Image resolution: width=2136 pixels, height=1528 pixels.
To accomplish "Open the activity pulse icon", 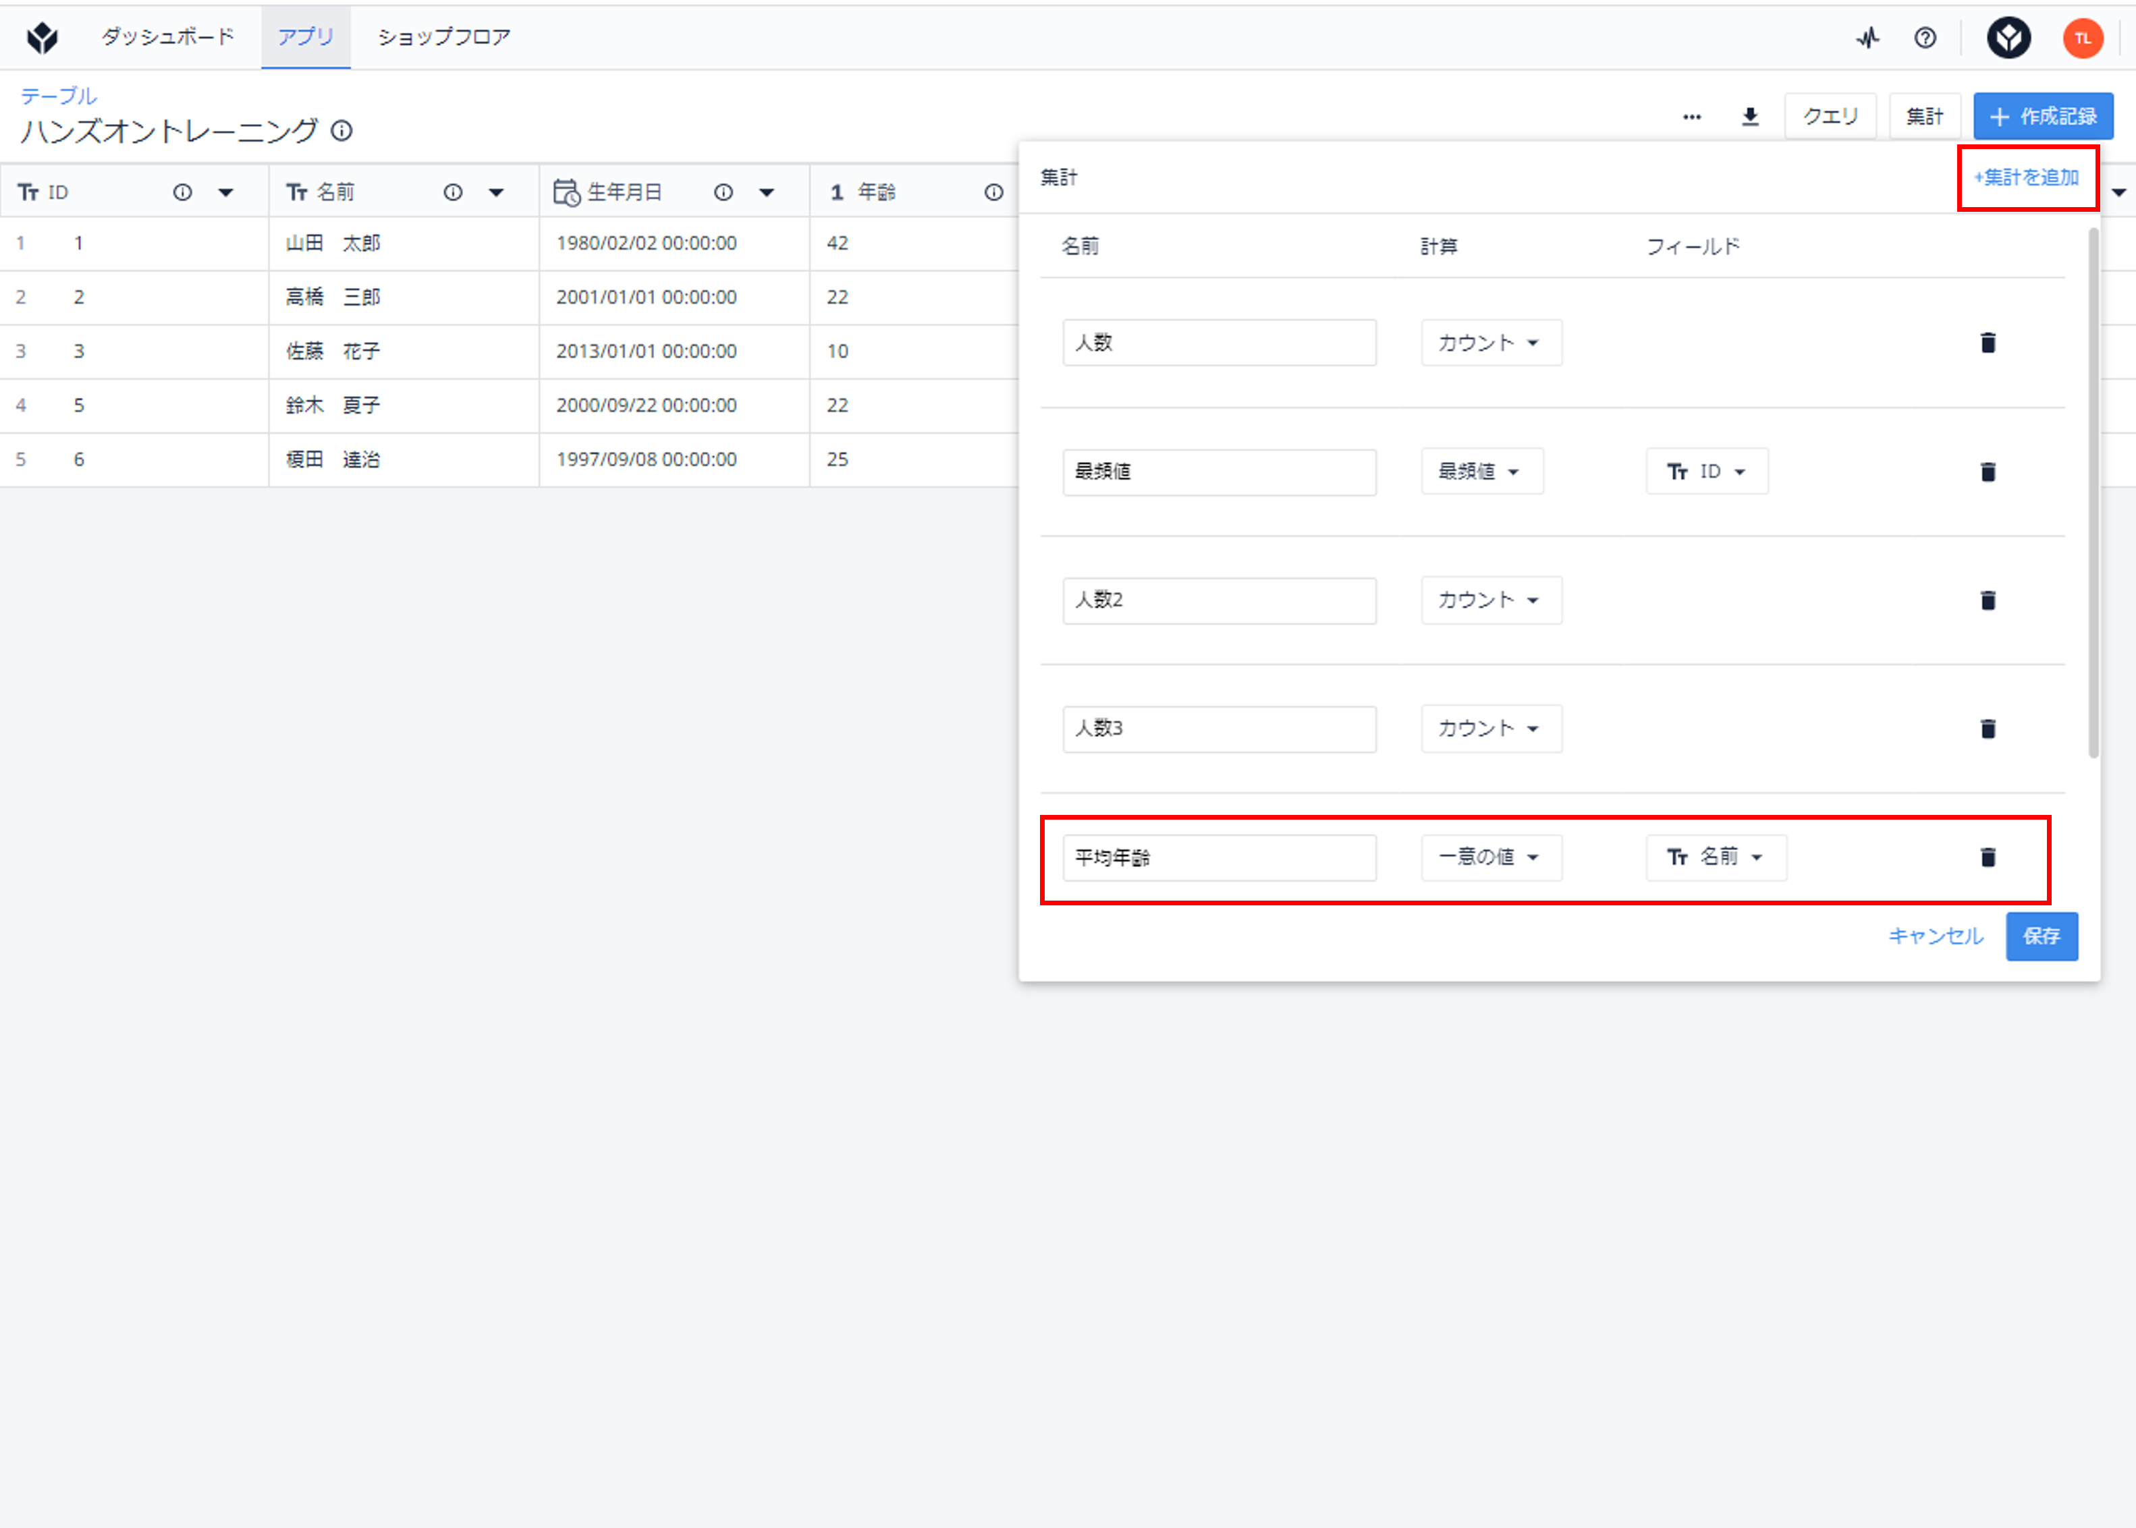I will click(1867, 38).
